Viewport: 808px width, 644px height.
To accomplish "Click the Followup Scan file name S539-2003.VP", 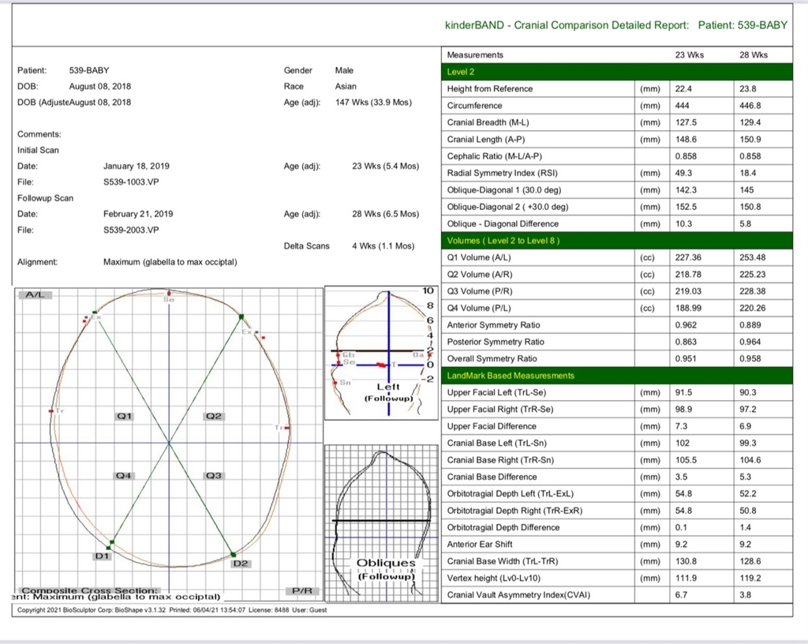I will 131,230.
